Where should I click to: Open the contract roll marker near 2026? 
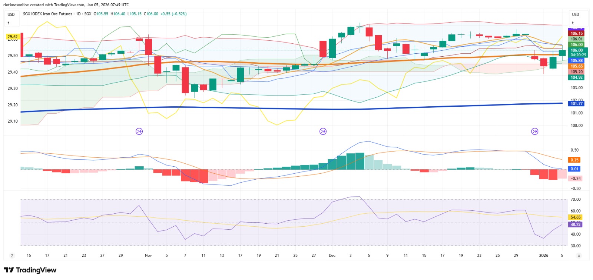click(535, 131)
